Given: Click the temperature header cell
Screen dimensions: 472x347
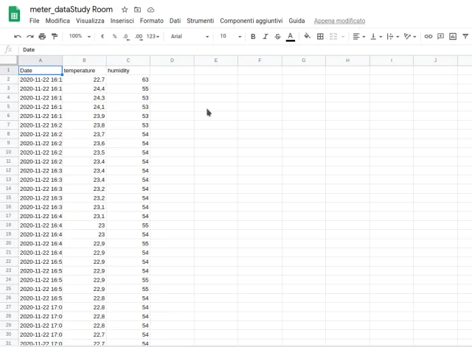Looking at the screenshot, I should pyautogui.click(x=84, y=71).
